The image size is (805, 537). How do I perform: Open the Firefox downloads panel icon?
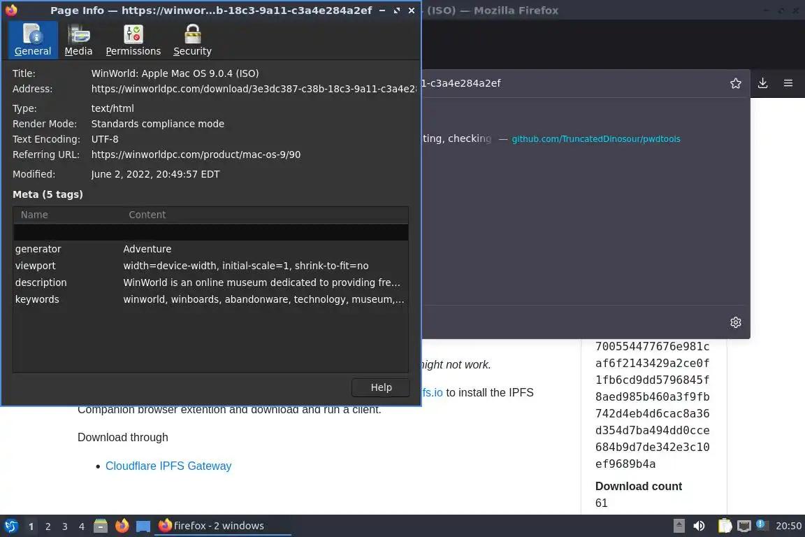(763, 83)
